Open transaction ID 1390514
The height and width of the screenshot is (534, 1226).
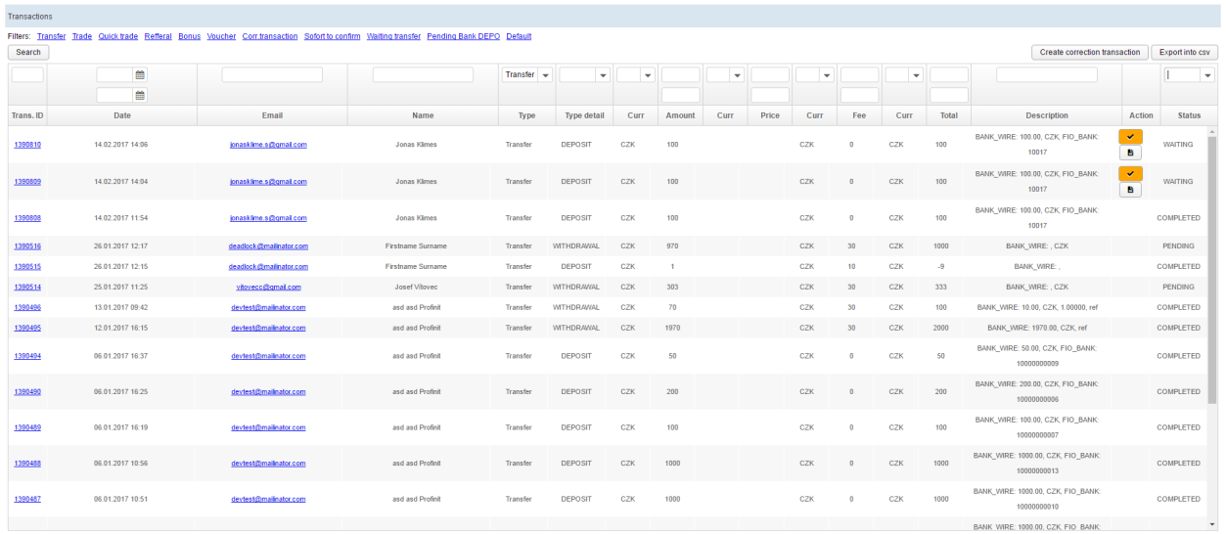[27, 287]
